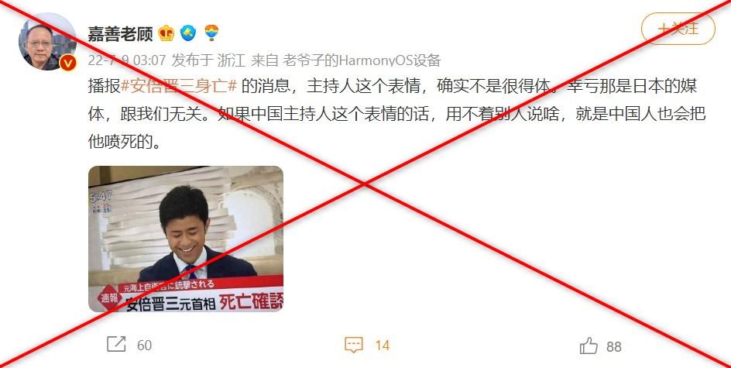
Task: Click the red 死亡確認 headline in the image
Action: [x=251, y=302]
